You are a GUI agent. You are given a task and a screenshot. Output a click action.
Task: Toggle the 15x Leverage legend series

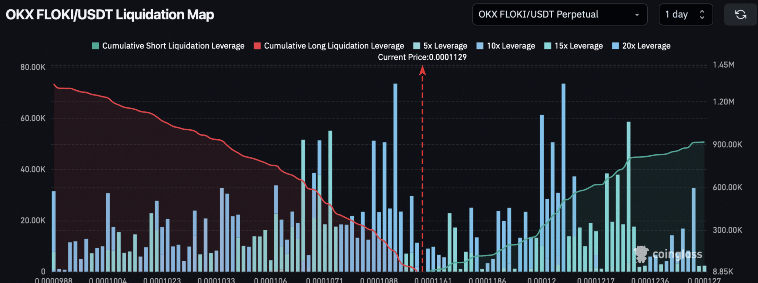pyautogui.click(x=574, y=46)
